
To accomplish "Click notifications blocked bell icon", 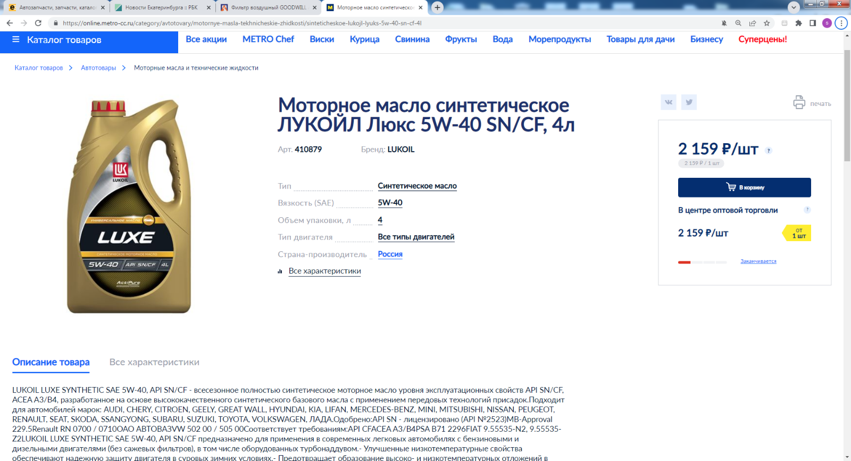I will [724, 23].
